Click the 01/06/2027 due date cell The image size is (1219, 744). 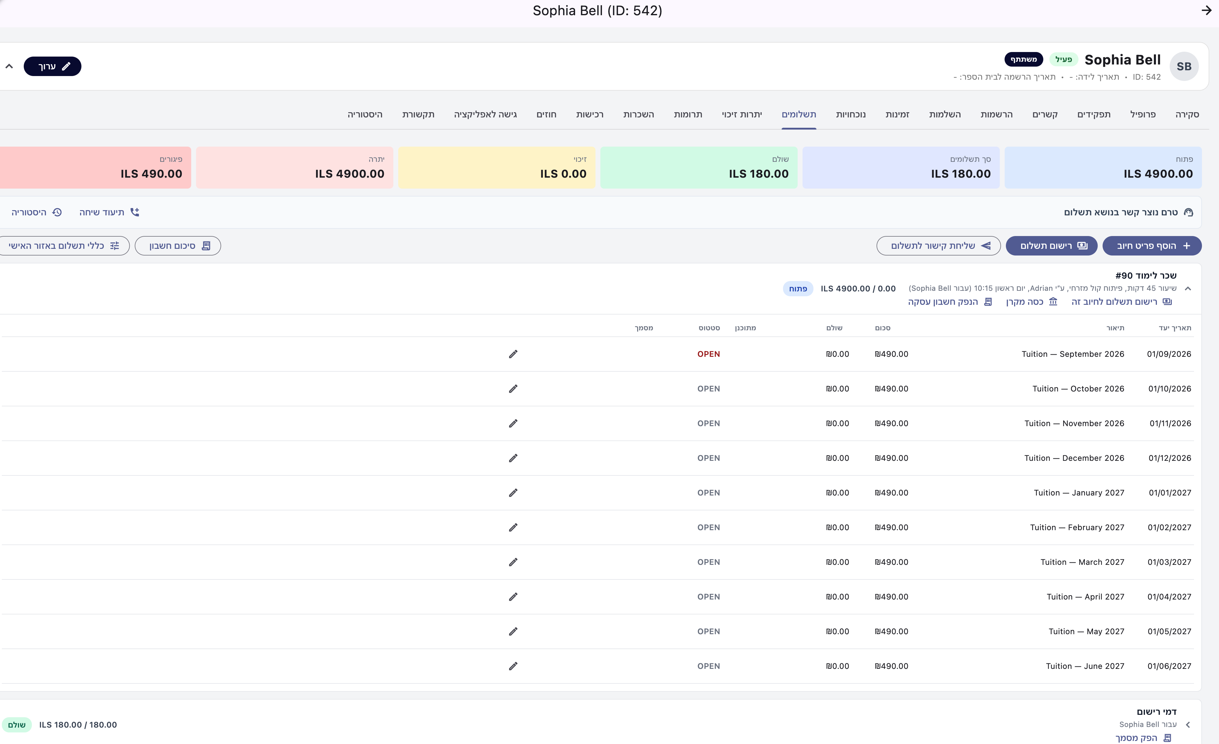click(1169, 666)
